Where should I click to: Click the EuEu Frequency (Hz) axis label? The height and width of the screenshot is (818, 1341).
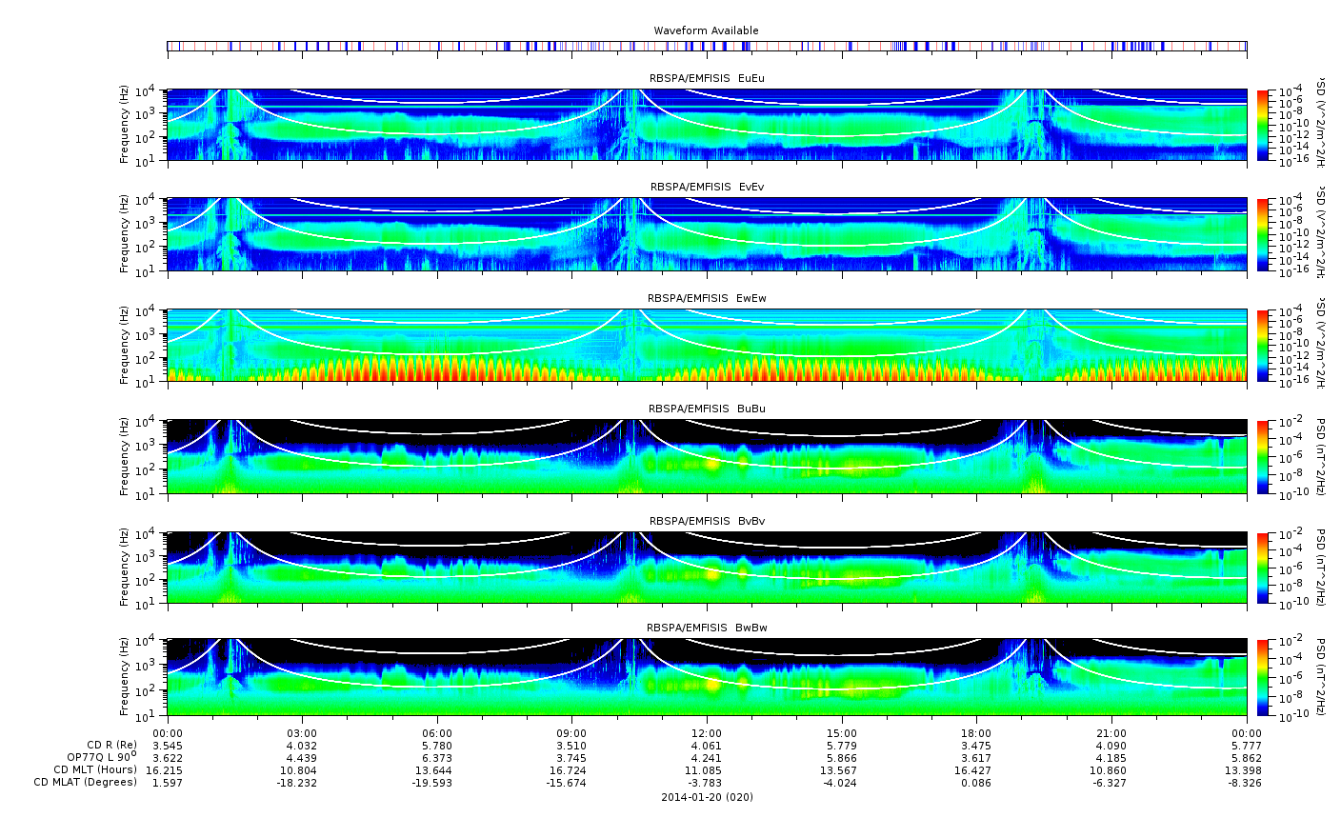125,125
